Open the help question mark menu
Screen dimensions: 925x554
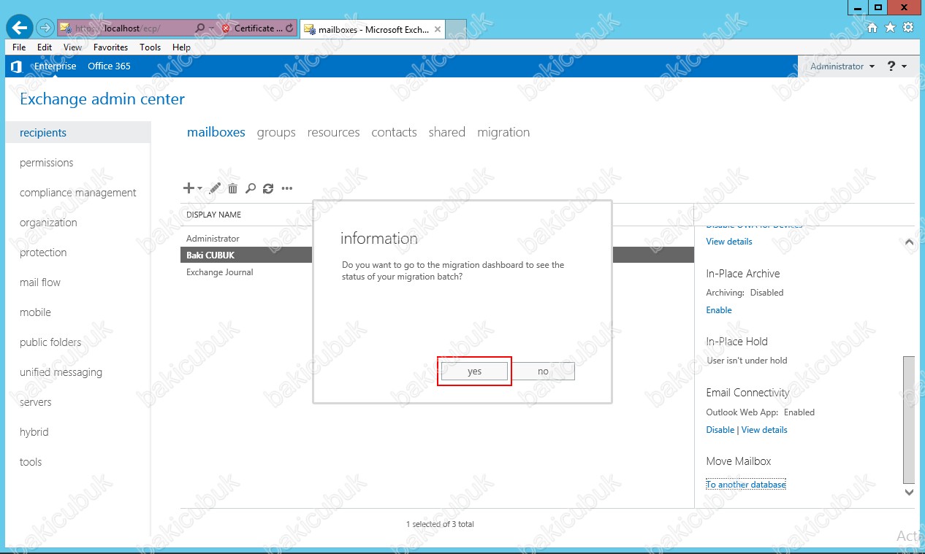897,66
